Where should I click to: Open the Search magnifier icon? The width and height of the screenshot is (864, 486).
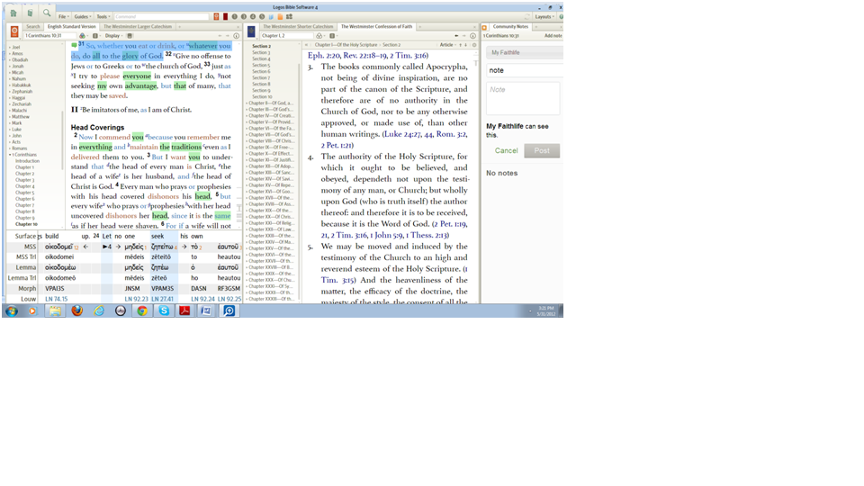[47, 13]
